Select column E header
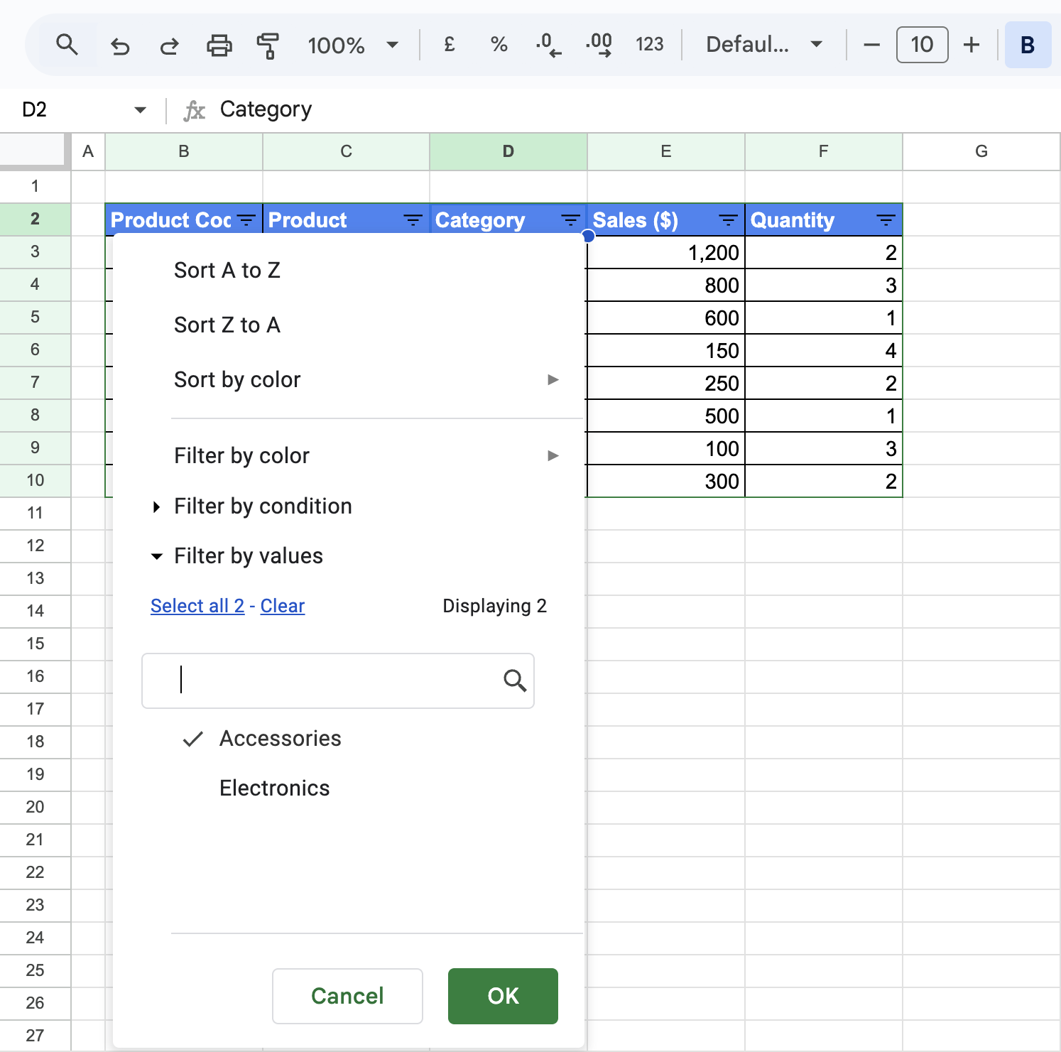 [x=666, y=151]
